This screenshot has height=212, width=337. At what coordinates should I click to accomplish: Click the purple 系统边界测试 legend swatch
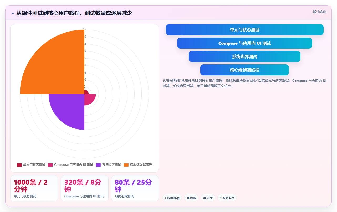98,165
